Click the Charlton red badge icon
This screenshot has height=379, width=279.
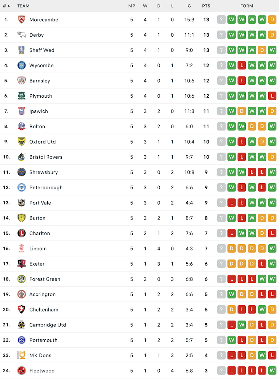21,233
